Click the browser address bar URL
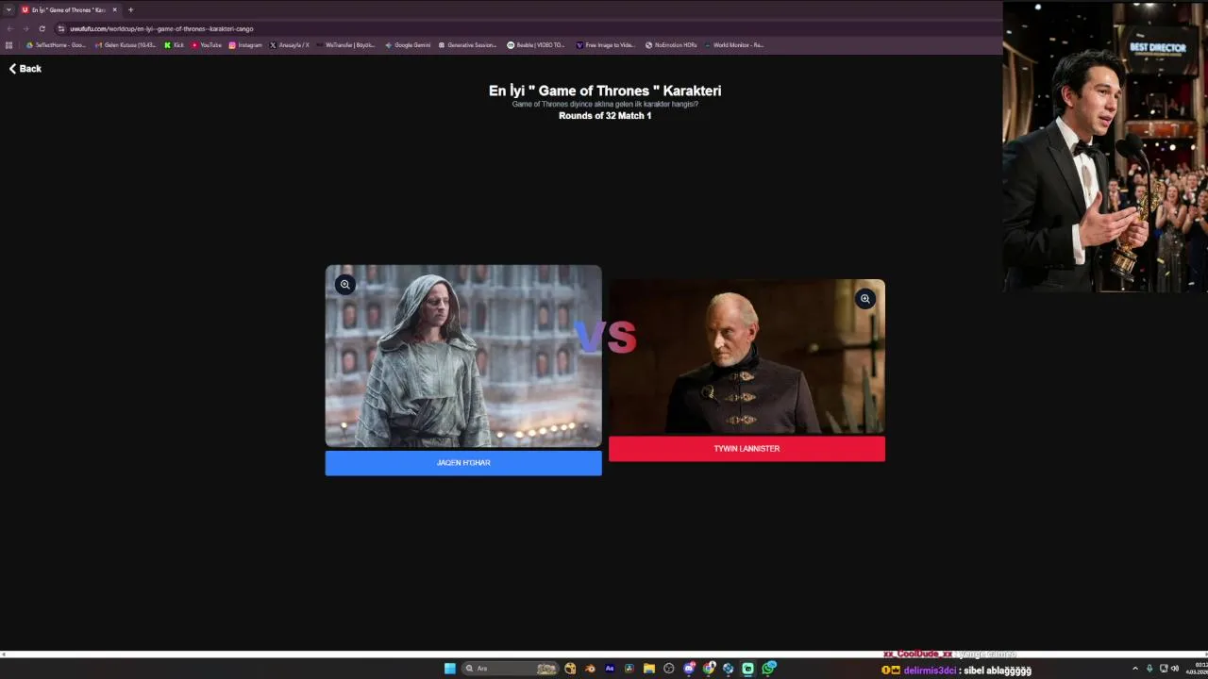The image size is (1208, 679). (x=161, y=28)
